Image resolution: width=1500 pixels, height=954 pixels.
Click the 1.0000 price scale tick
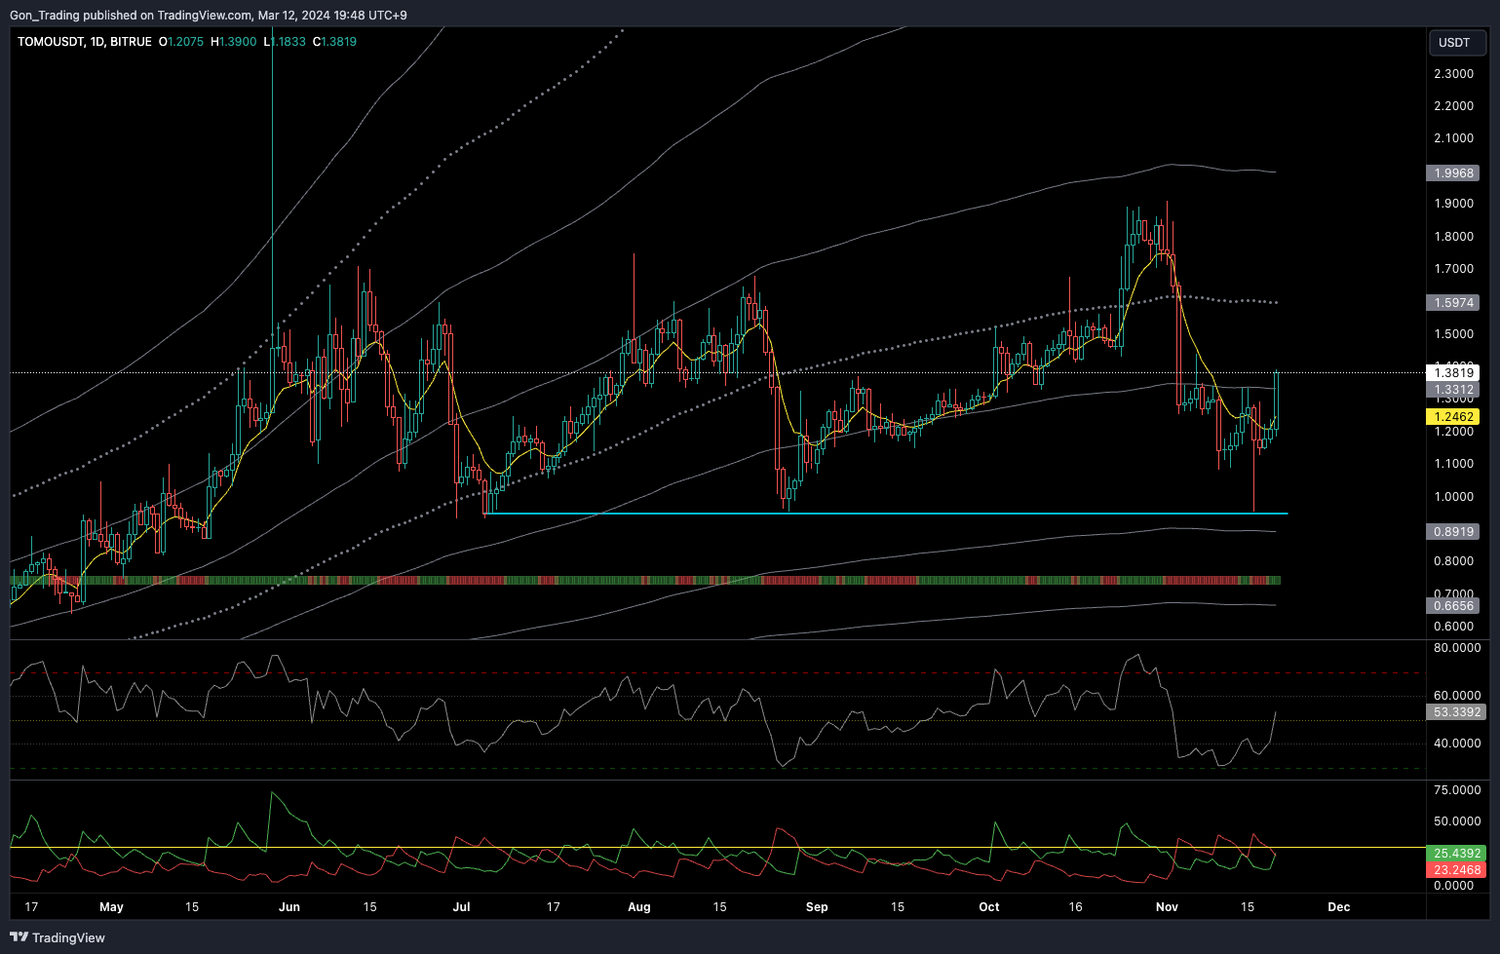pyautogui.click(x=1453, y=497)
